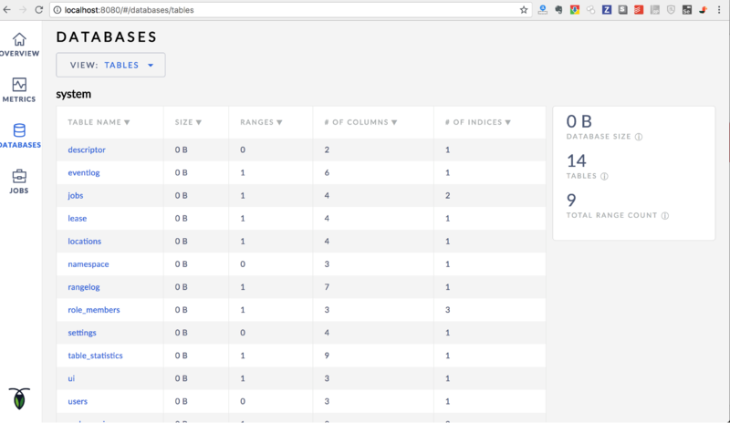The image size is (730, 423).
Task: Open the table_statistics table link
Action: pyautogui.click(x=95, y=356)
